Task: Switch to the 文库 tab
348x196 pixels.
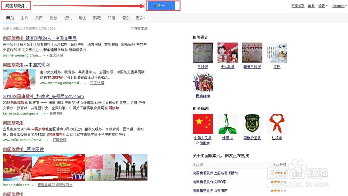Action: [x=39, y=18]
